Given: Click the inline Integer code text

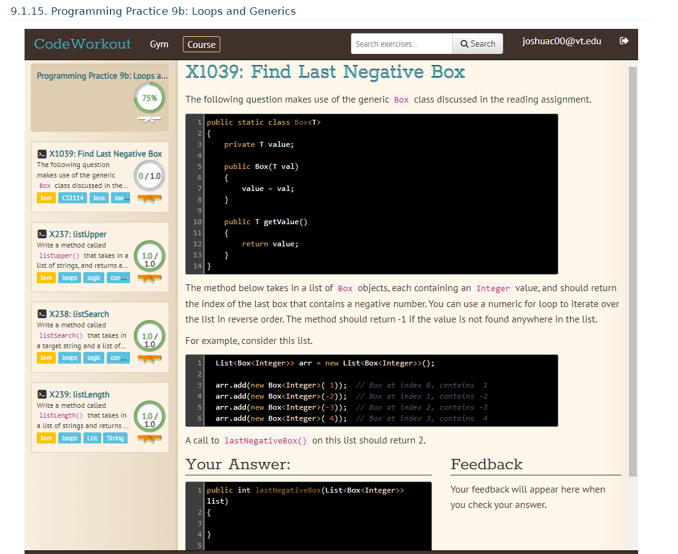Looking at the screenshot, I should pyautogui.click(x=493, y=289).
